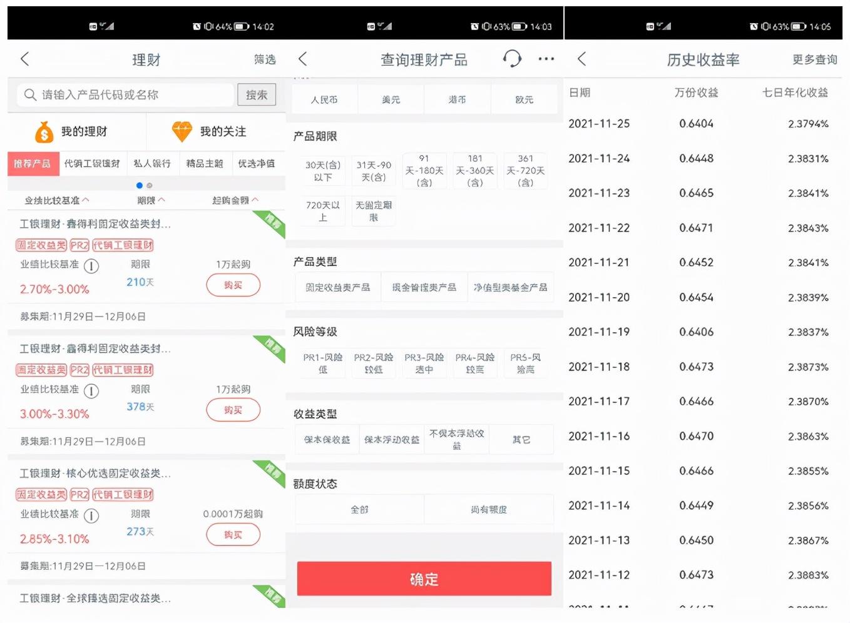
Task: Buy the 210天 product
Action: click(233, 285)
